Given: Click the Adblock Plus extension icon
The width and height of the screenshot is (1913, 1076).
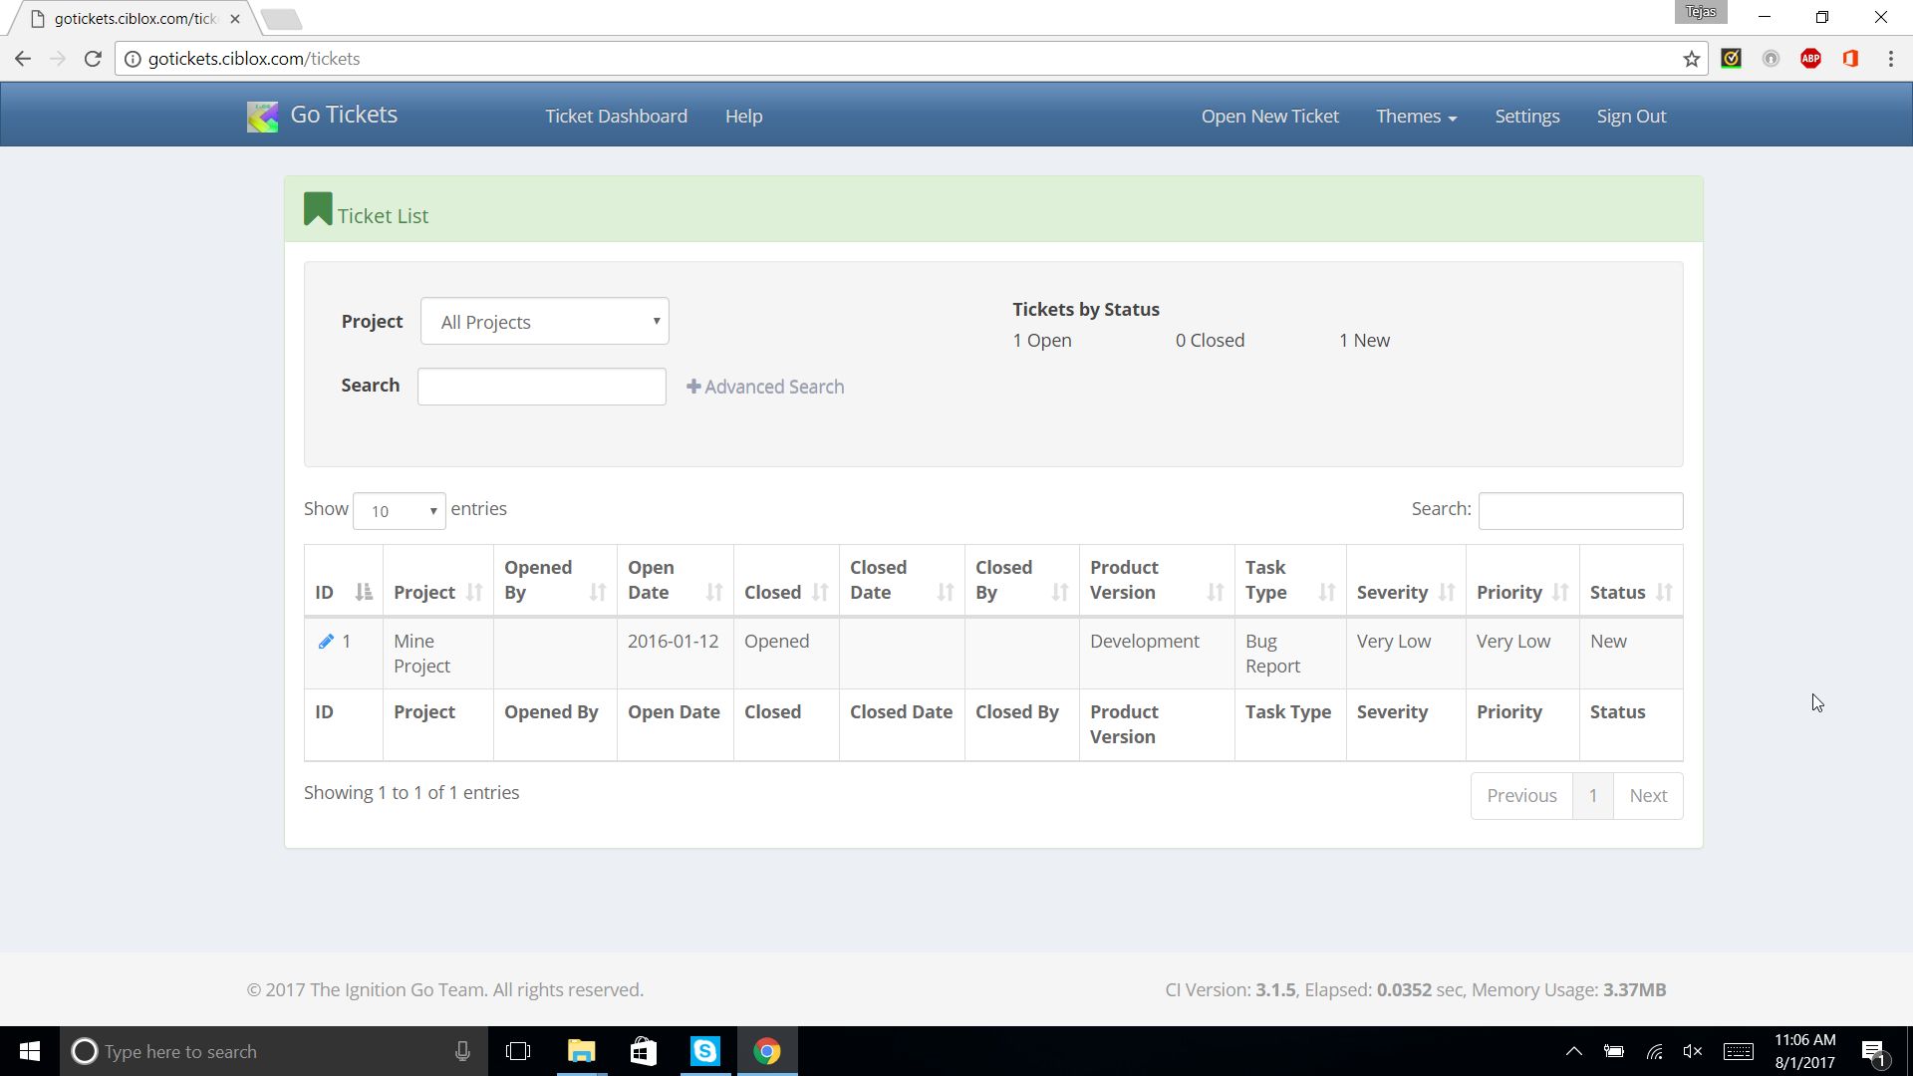Looking at the screenshot, I should pyautogui.click(x=1810, y=59).
